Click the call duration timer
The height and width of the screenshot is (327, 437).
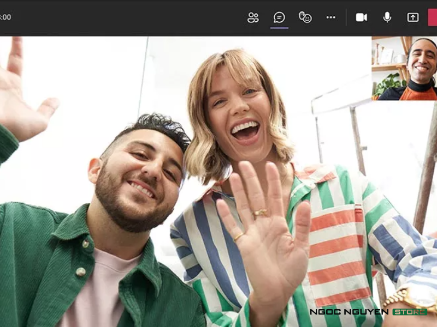click(5, 17)
